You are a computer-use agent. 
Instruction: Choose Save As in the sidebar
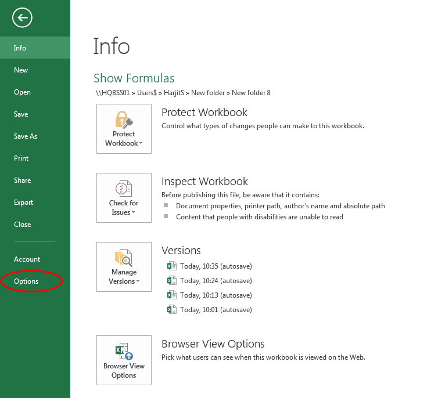pyautogui.click(x=35, y=136)
